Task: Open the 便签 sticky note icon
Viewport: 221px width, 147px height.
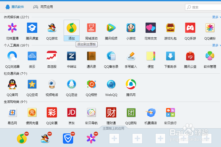Action: click(150, 56)
